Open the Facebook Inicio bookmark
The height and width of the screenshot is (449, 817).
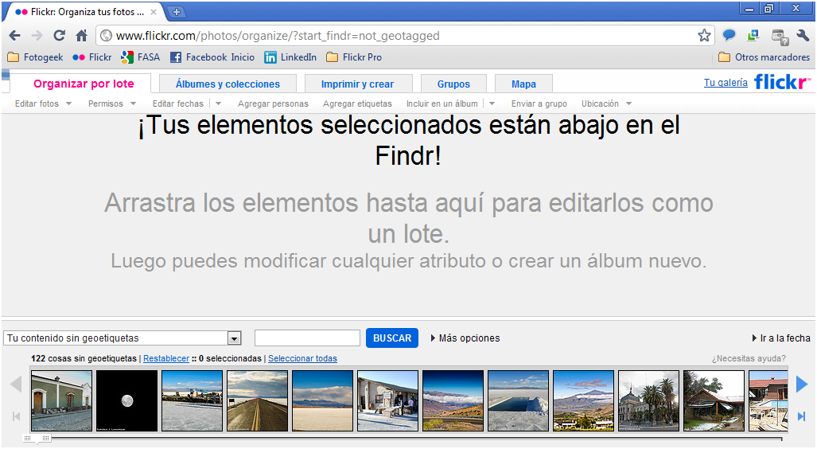212,57
